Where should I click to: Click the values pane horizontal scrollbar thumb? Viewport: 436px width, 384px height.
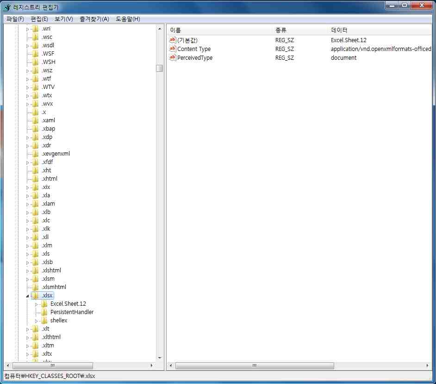(x=255, y=365)
